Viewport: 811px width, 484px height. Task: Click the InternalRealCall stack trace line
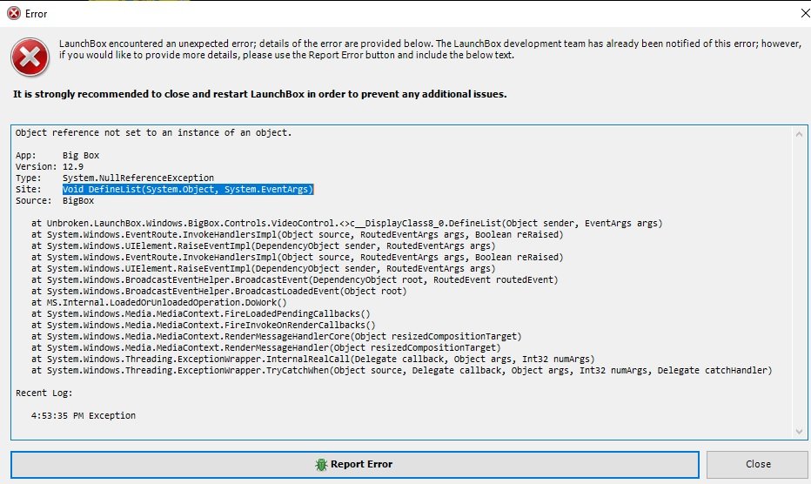[x=313, y=360]
